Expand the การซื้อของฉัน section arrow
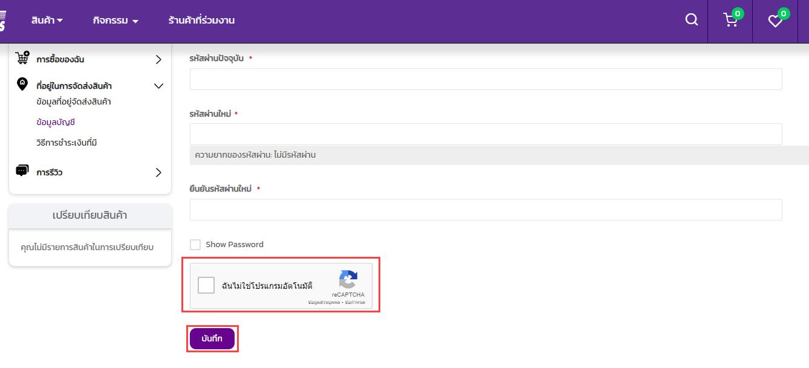Screen dimensions: 809x368 pyautogui.click(x=158, y=59)
